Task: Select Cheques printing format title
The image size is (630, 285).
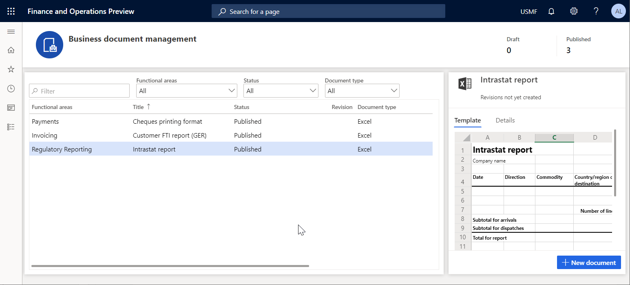Action: (168, 121)
